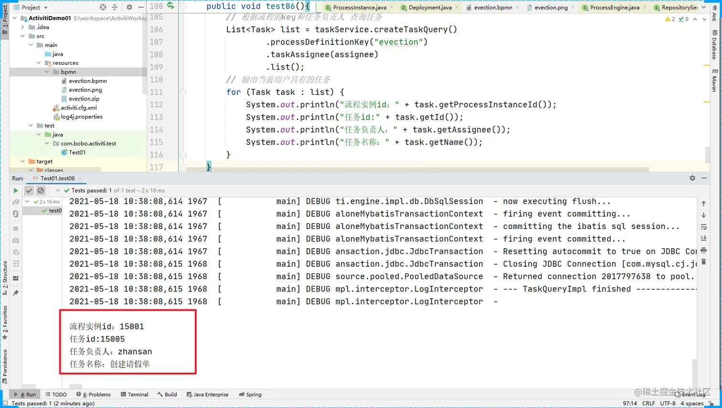Collapse all nodes in Project panel
The height and width of the screenshot is (408, 722).
[x=115, y=7]
